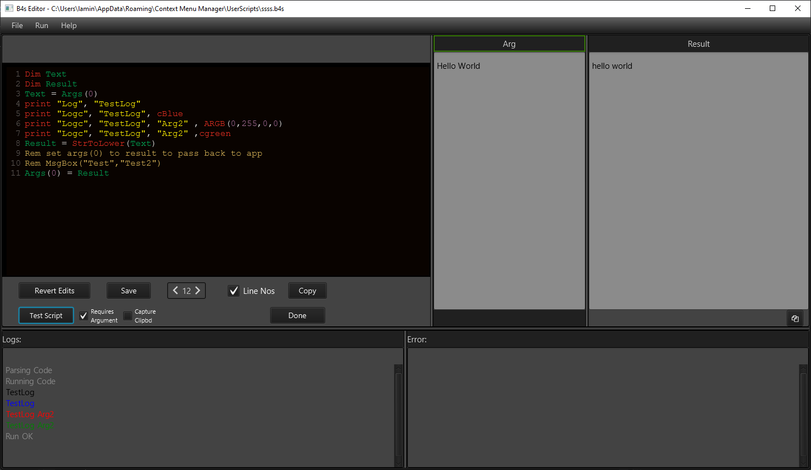The width and height of the screenshot is (811, 470).
Task: Click the Copy button
Action: [308, 291]
